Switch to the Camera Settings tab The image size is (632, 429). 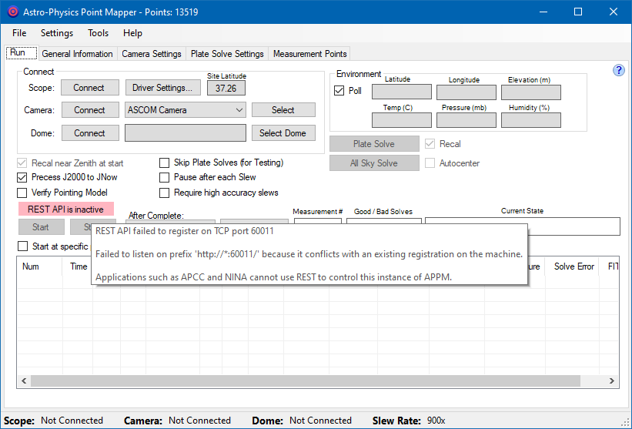pyautogui.click(x=152, y=54)
